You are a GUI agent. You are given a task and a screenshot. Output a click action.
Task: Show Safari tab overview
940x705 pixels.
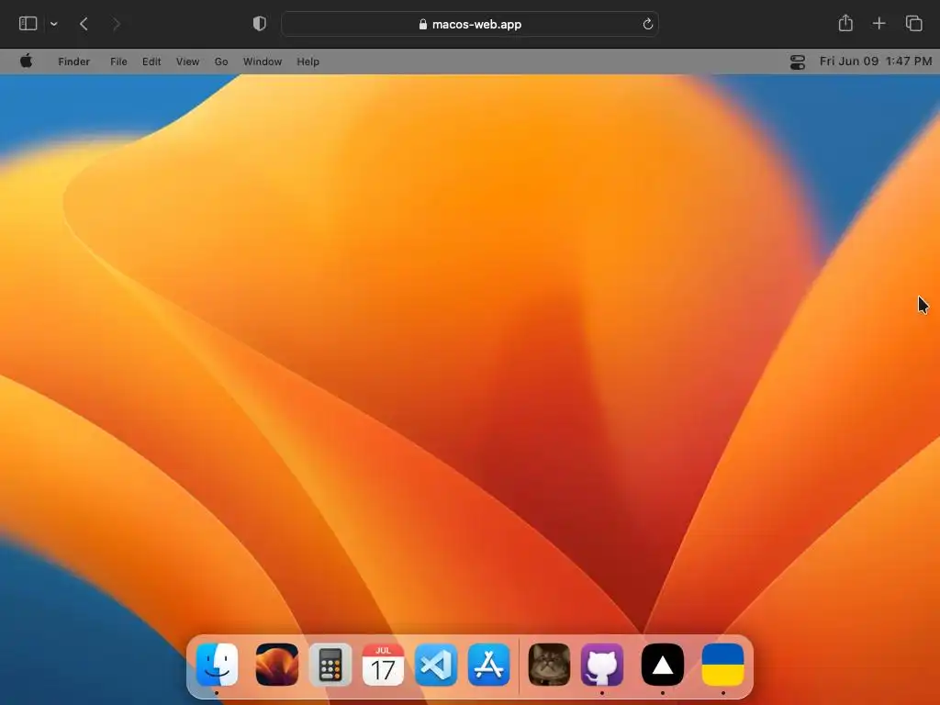coord(913,24)
